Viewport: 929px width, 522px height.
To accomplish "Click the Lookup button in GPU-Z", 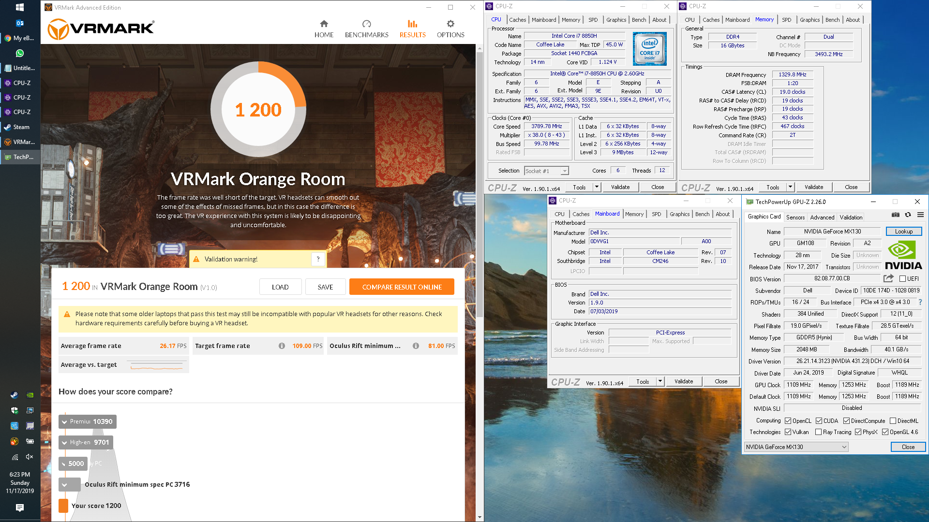I will 903,232.
